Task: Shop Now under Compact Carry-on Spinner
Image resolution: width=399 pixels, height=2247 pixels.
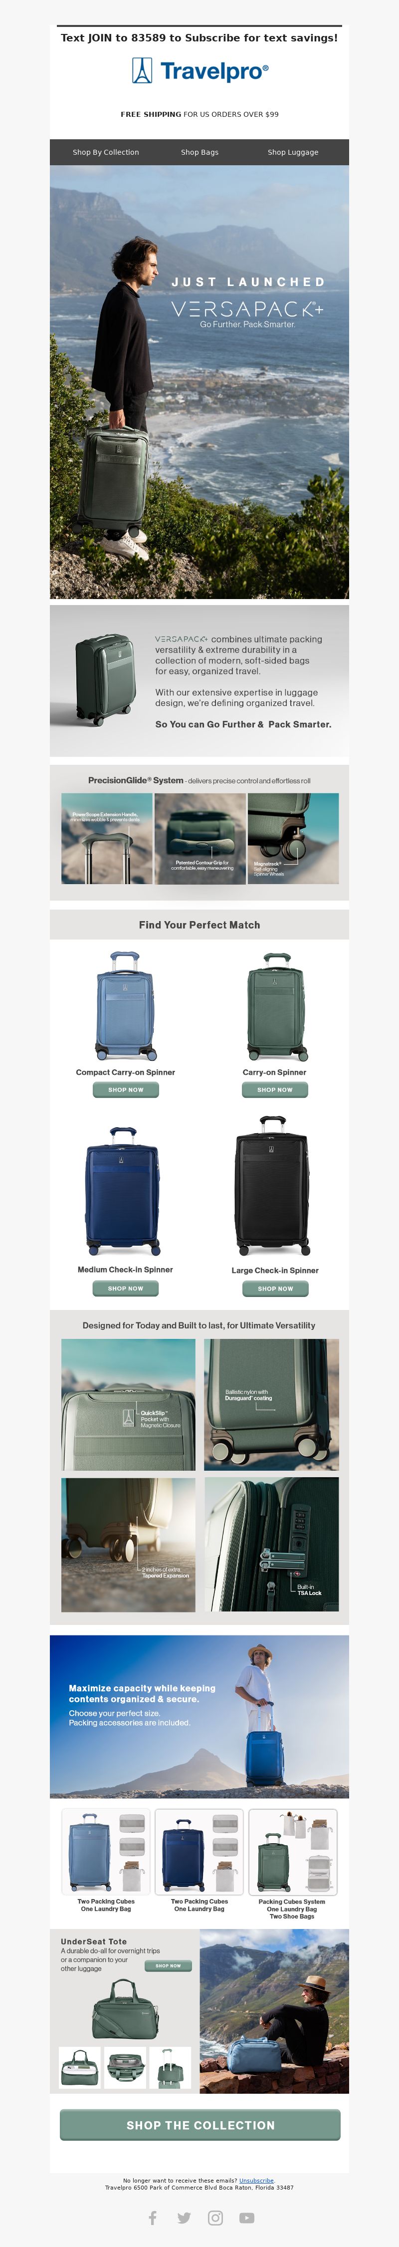Action: [126, 1089]
